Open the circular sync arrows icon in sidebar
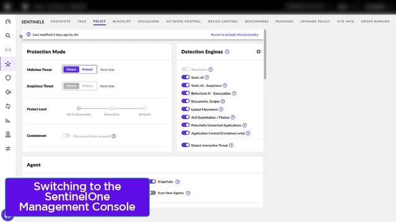This screenshot has width=396, height=222. pyautogui.click(x=8, y=106)
